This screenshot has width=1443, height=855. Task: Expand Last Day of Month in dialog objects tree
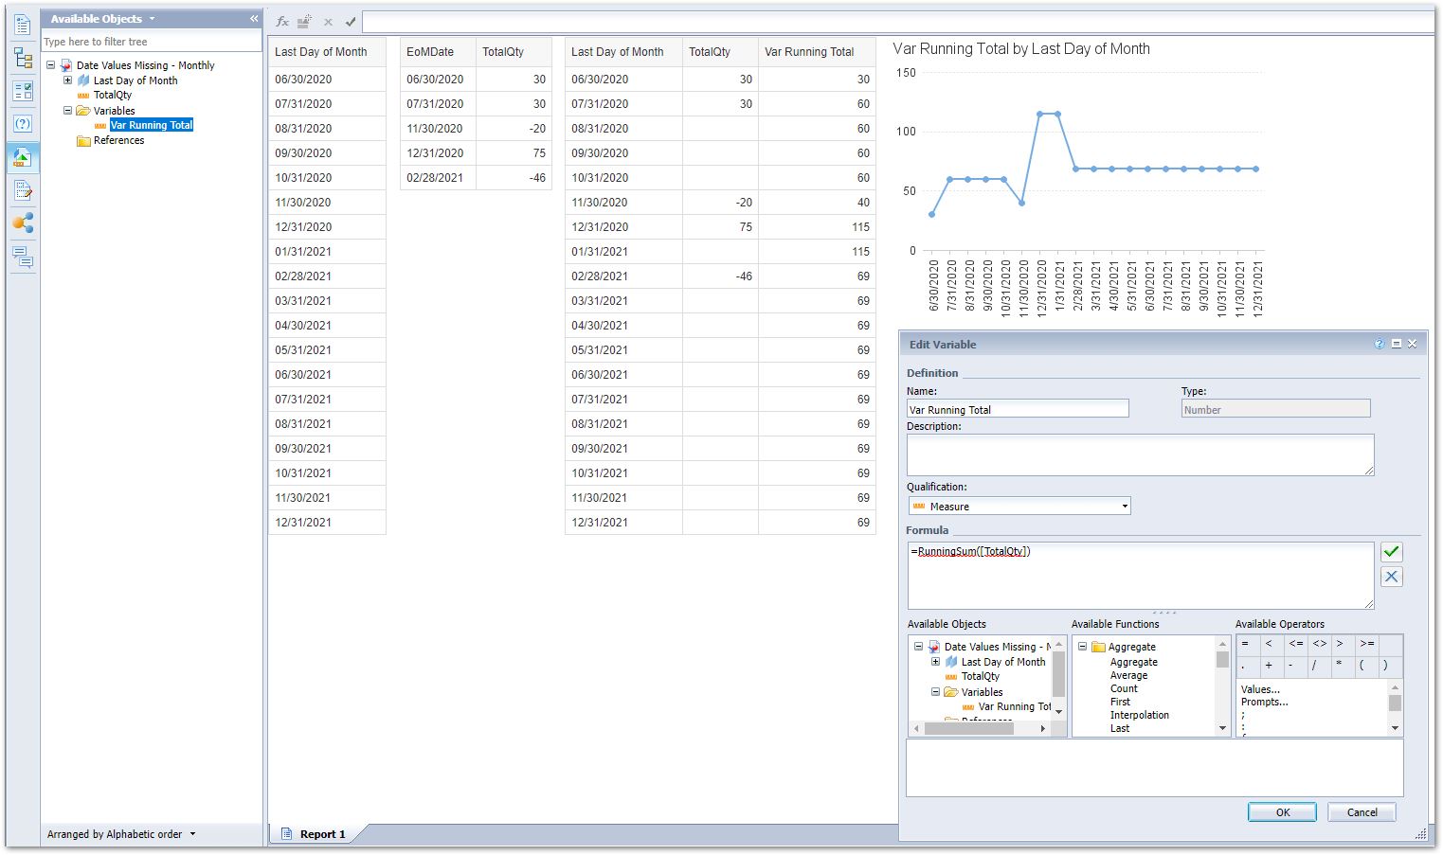936,662
